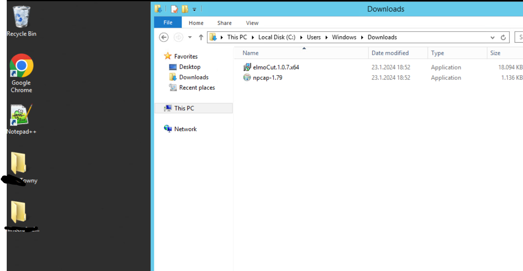Click the Favorites star icon
Screen dimensions: 523x271
click(x=168, y=56)
